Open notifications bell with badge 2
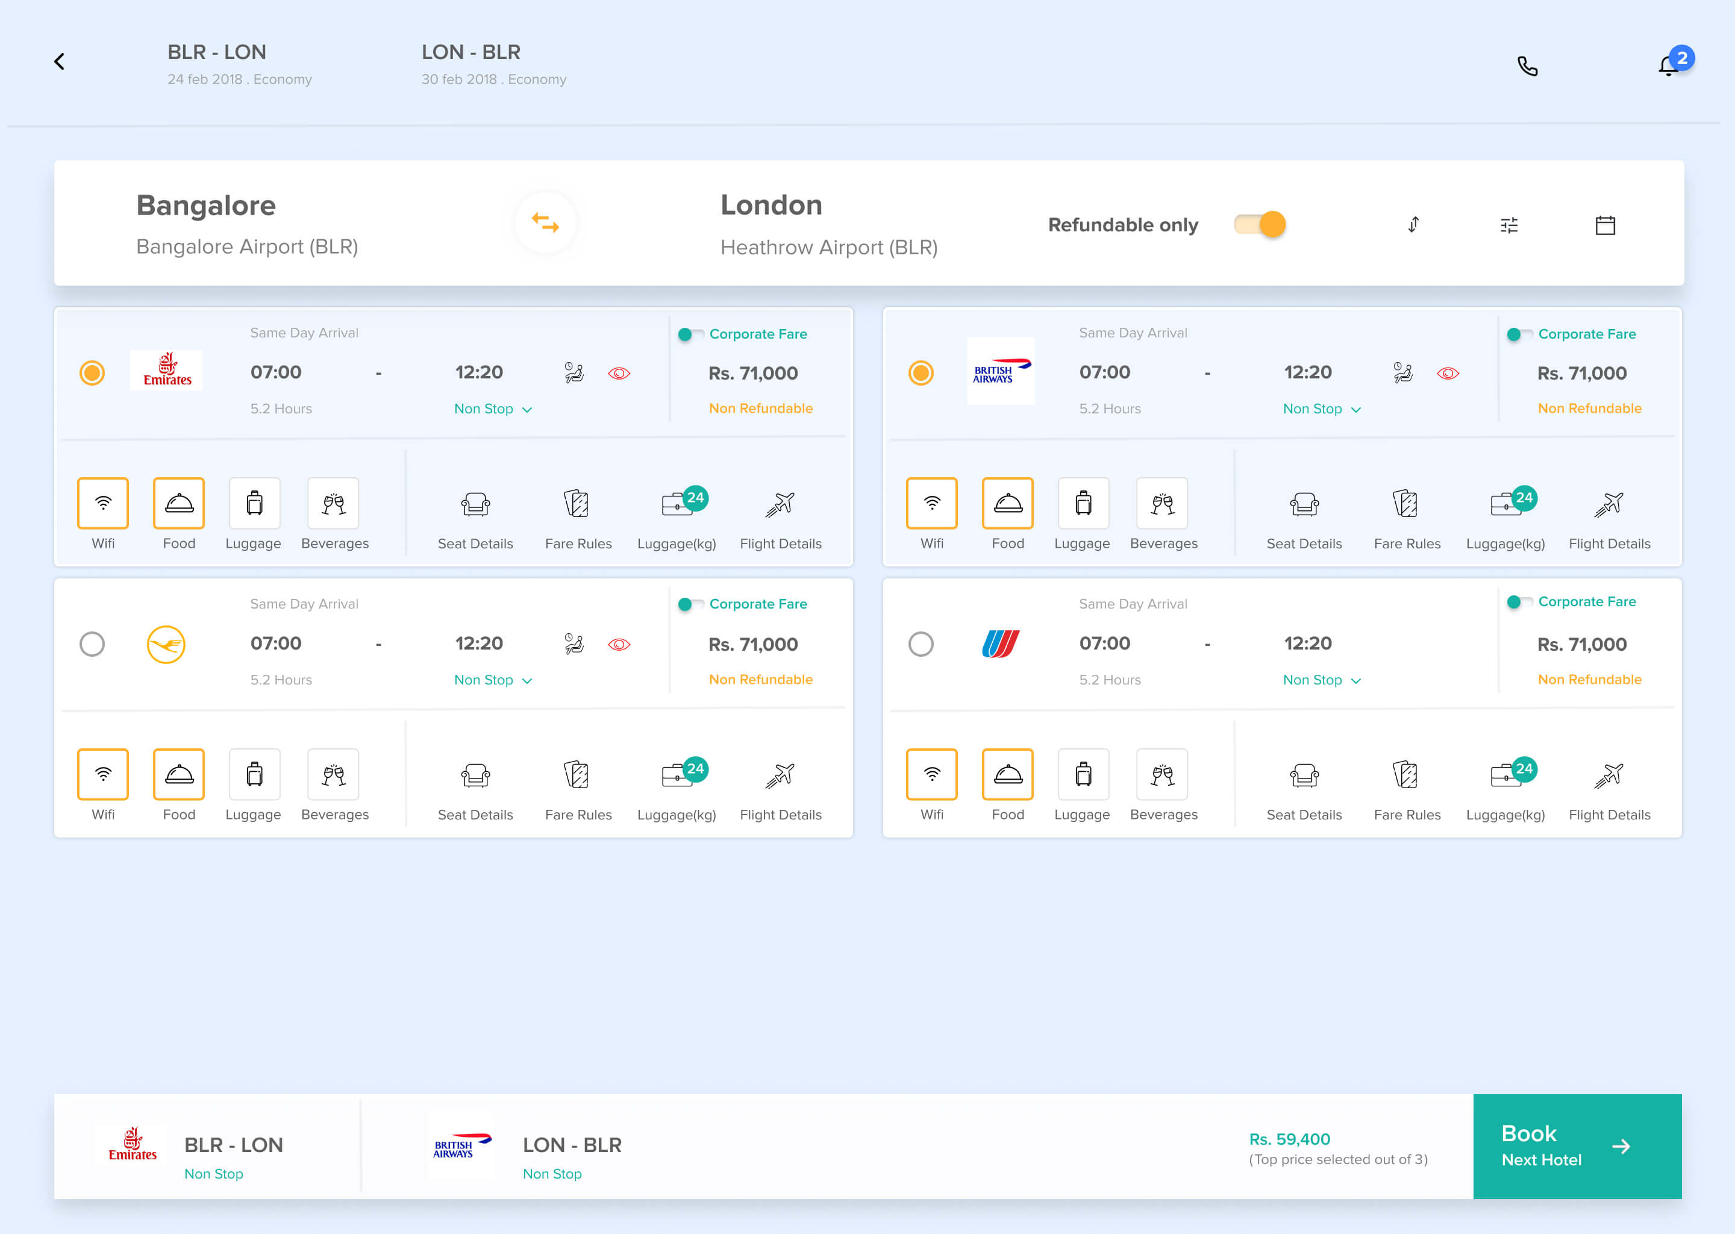The height and width of the screenshot is (1234, 1735). coord(1669,66)
